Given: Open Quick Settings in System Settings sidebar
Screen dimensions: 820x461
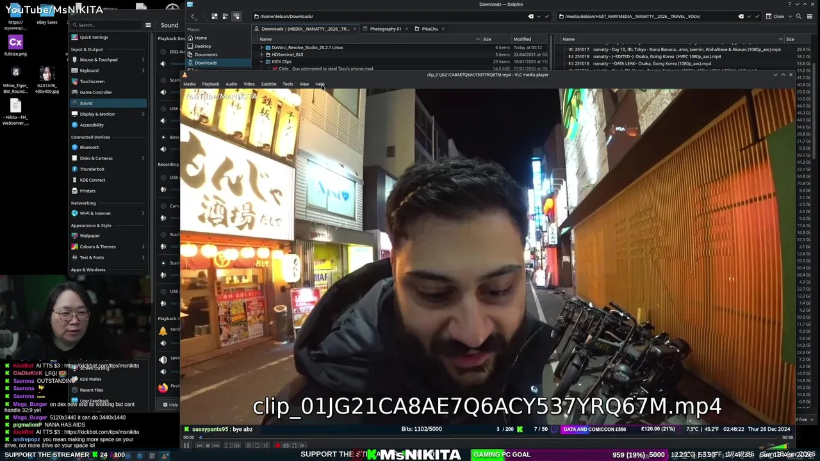Looking at the screenshot, I should [108, 37].
